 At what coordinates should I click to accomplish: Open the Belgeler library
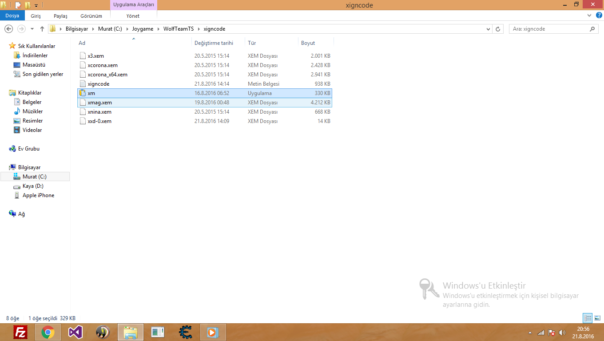(32, 102)
